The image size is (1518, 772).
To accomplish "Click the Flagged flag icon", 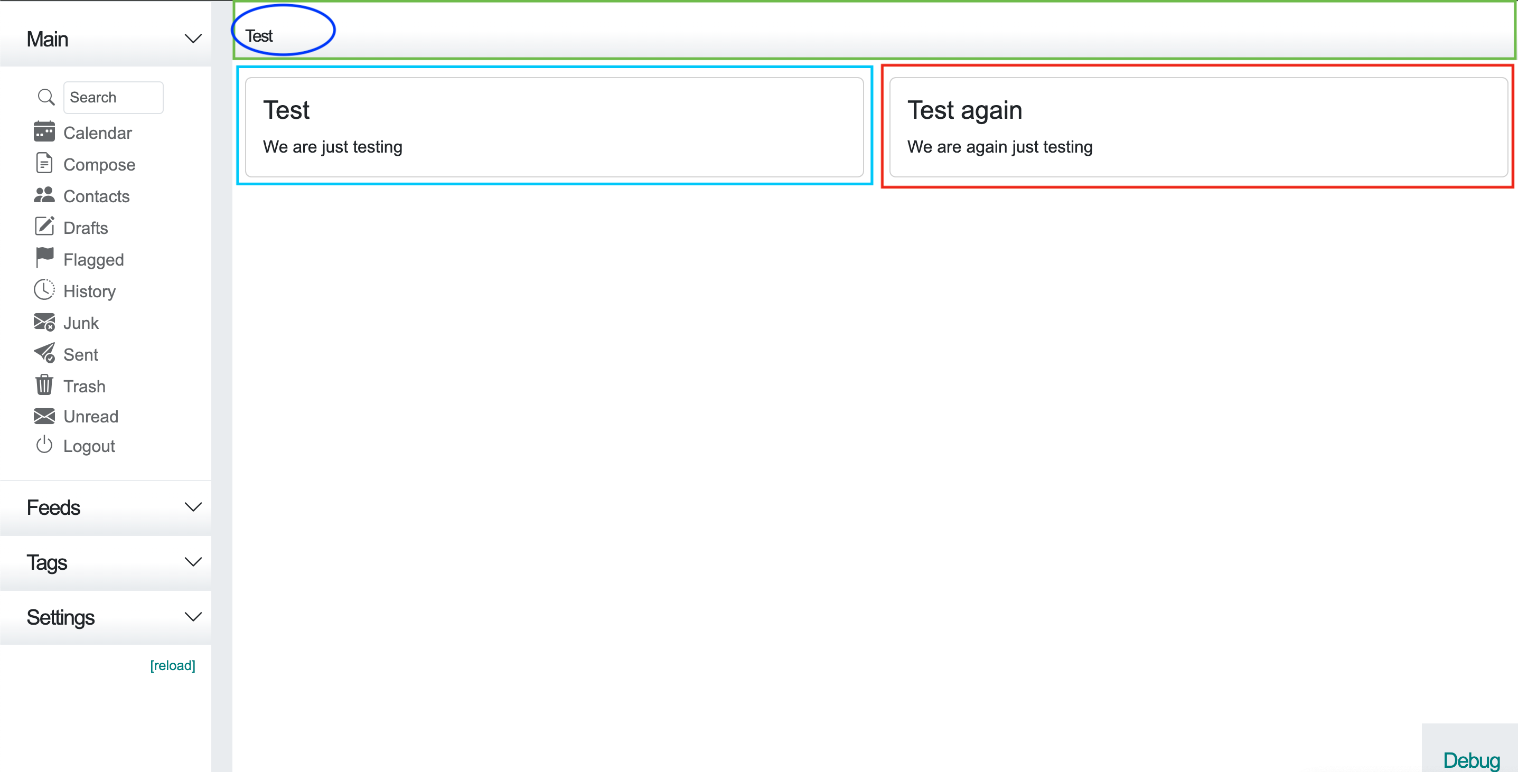I will click(x=44, y=258).
